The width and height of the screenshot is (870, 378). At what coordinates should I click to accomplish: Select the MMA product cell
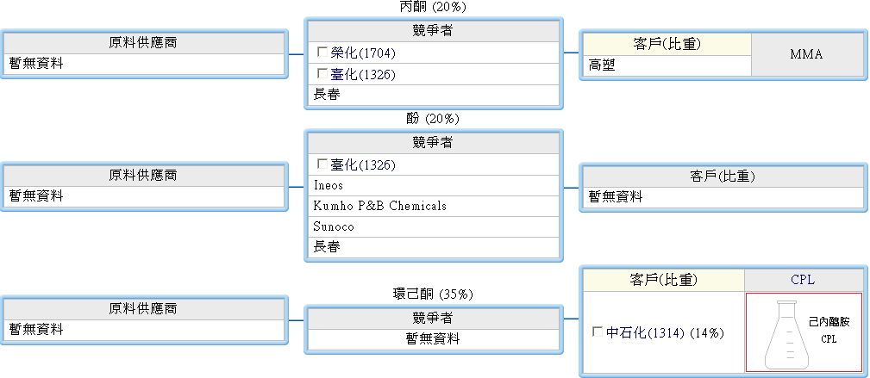806,54
